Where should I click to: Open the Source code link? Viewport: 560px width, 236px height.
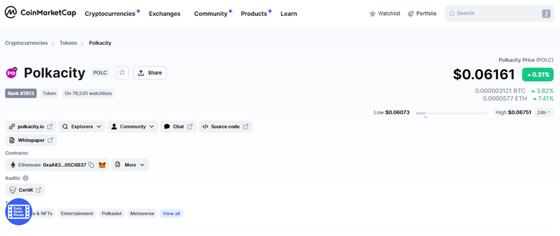(x=225, y=126)
